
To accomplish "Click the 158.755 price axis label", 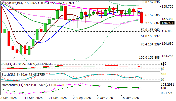I will coord(167,7).
